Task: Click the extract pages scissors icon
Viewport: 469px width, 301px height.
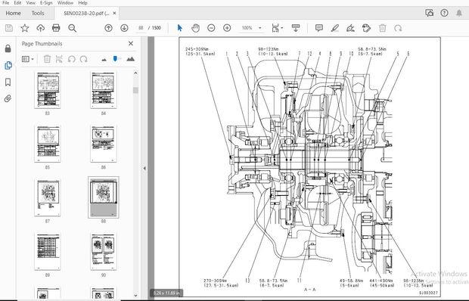Action: (59, 59)
